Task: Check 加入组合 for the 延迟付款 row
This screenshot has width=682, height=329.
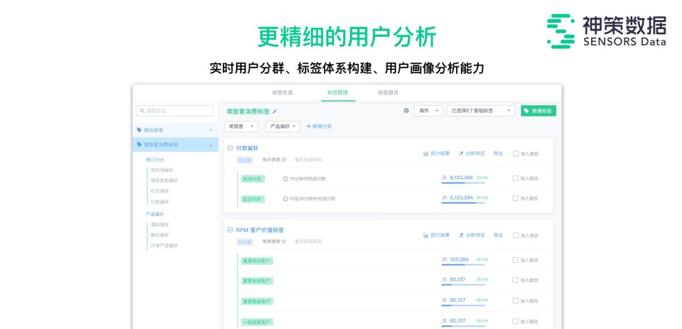Action: (x=515, y=198)
